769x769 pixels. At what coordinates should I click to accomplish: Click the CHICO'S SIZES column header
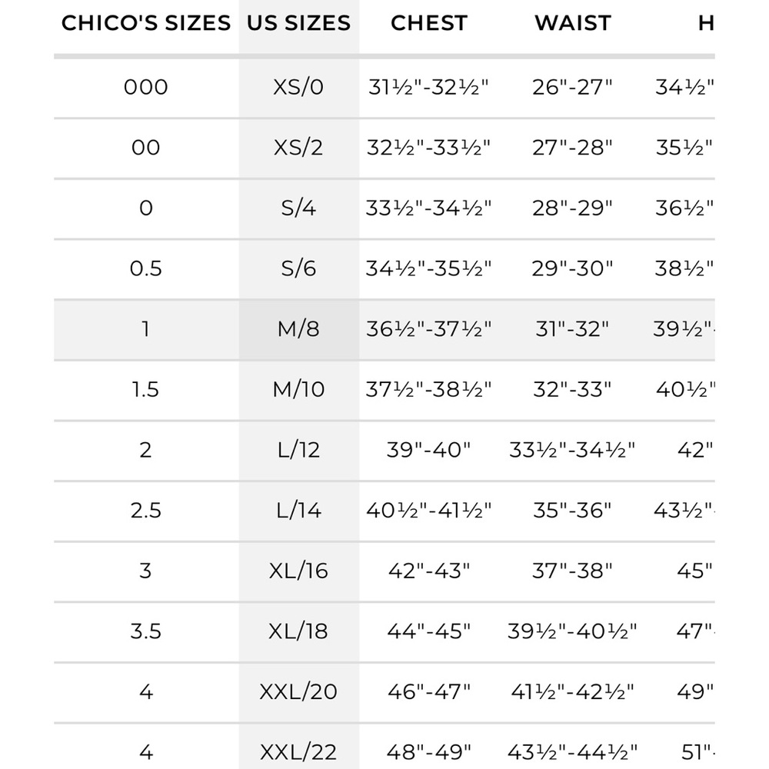[146, 23]
